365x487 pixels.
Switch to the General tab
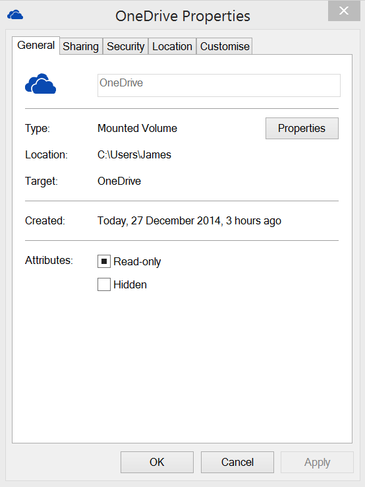click(x=36, y=46)
